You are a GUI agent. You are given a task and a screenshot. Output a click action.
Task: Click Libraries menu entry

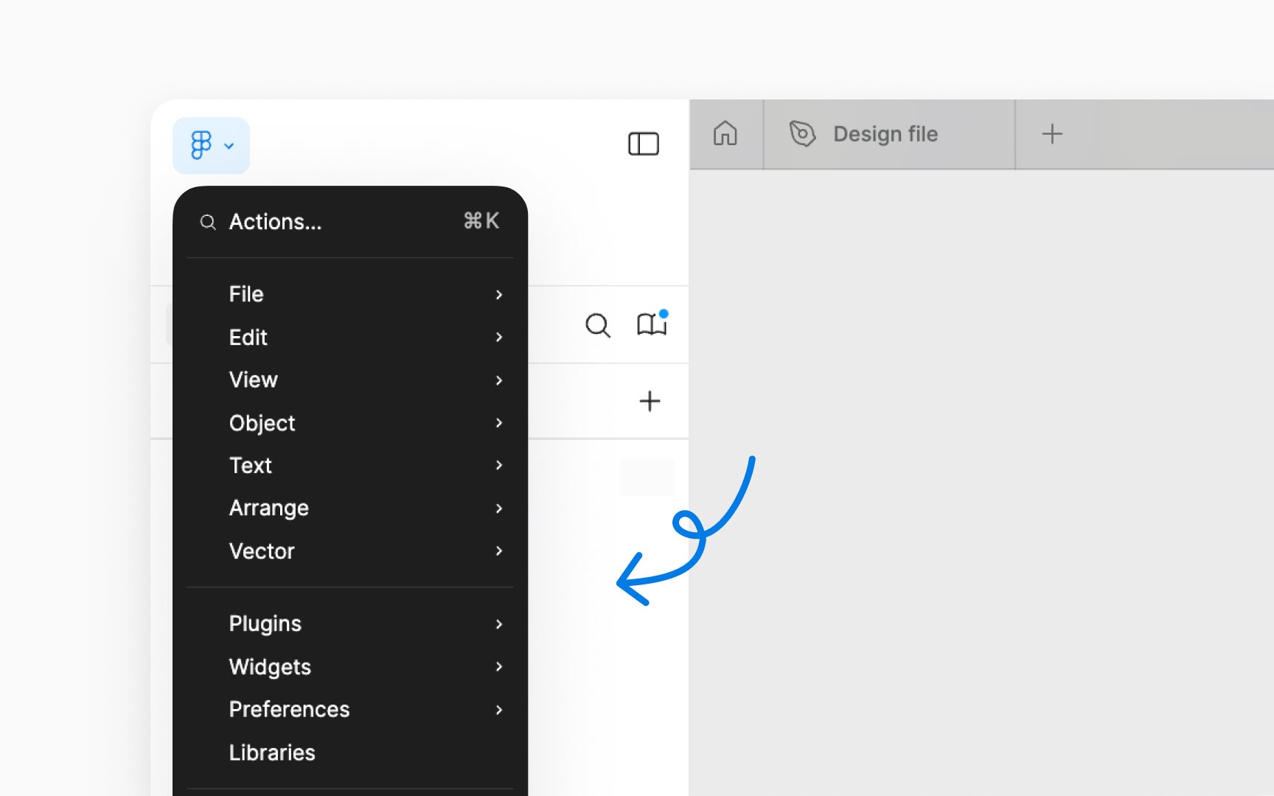click(350, 753)
